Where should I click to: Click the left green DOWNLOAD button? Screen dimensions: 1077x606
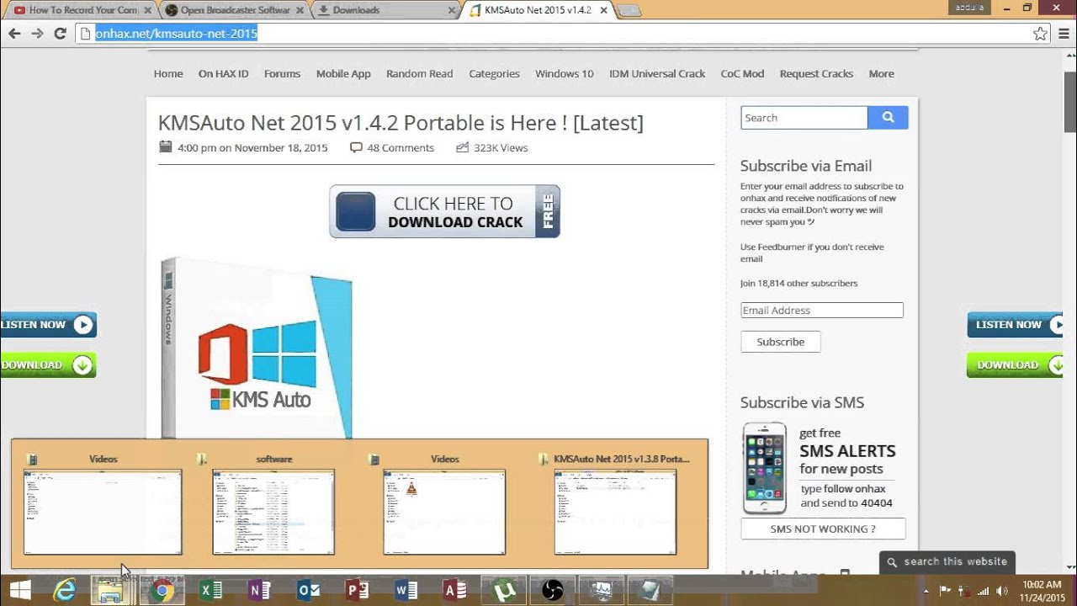(48, 365)
